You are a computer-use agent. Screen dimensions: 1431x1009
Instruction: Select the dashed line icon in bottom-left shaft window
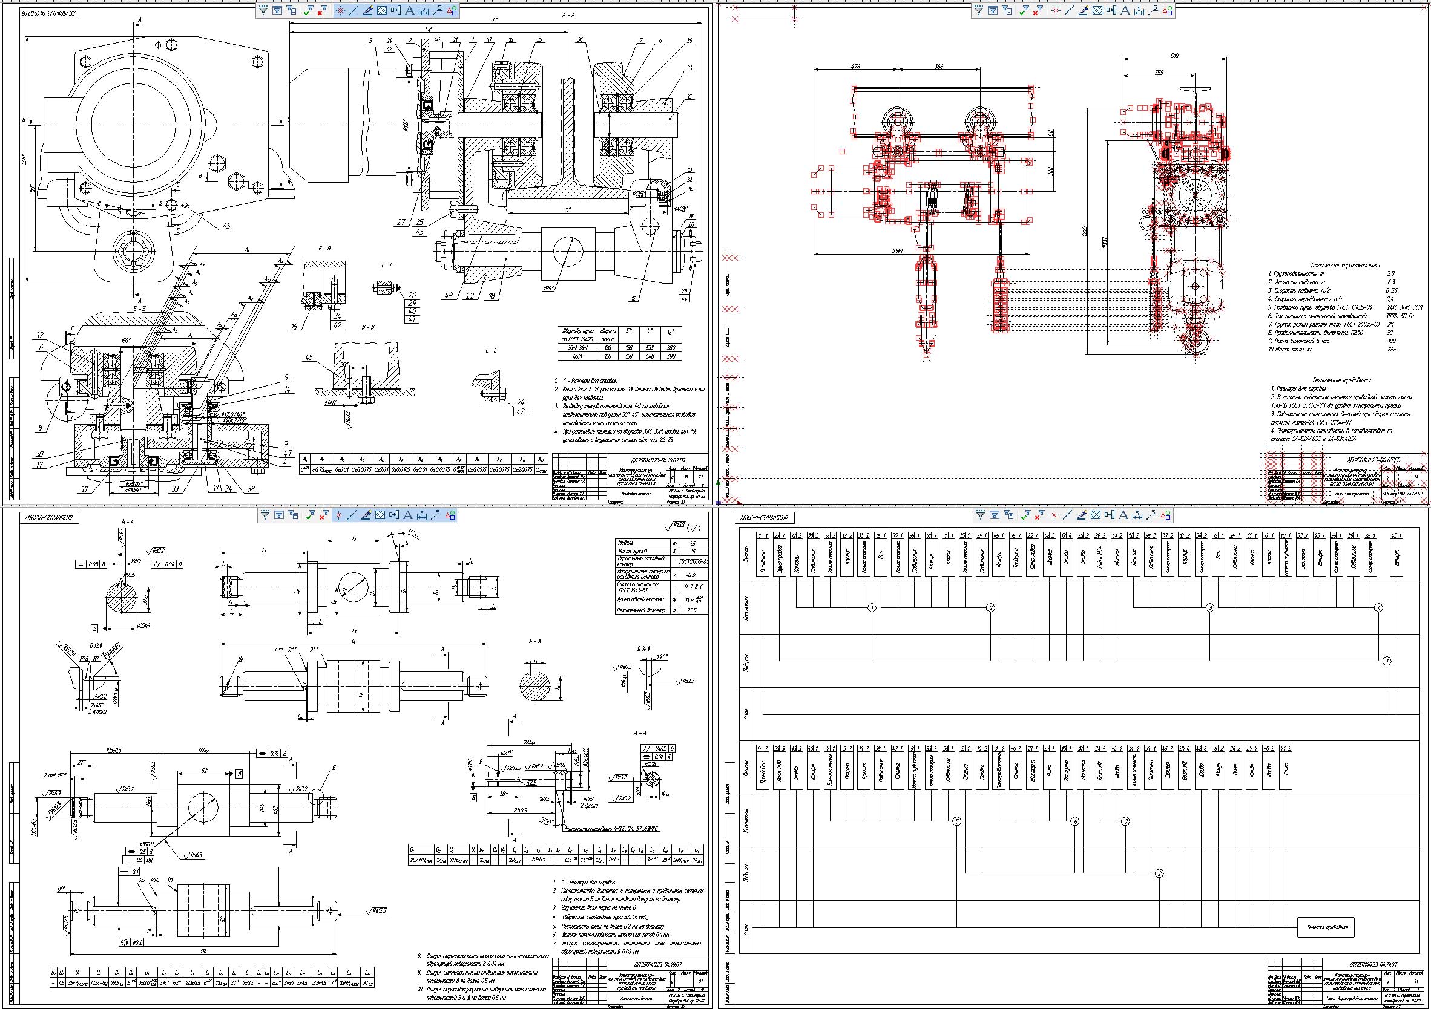354,515
